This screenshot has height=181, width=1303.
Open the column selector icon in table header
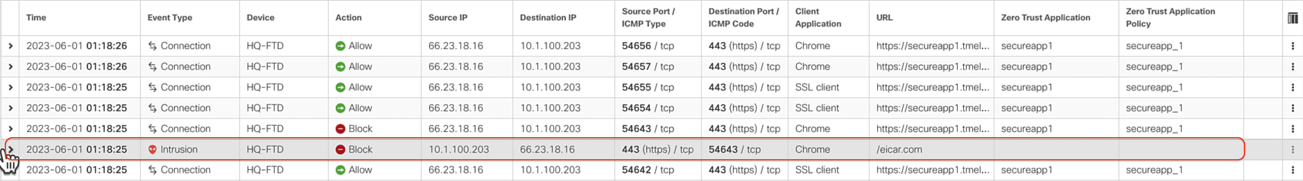[x=1292, y=18]
